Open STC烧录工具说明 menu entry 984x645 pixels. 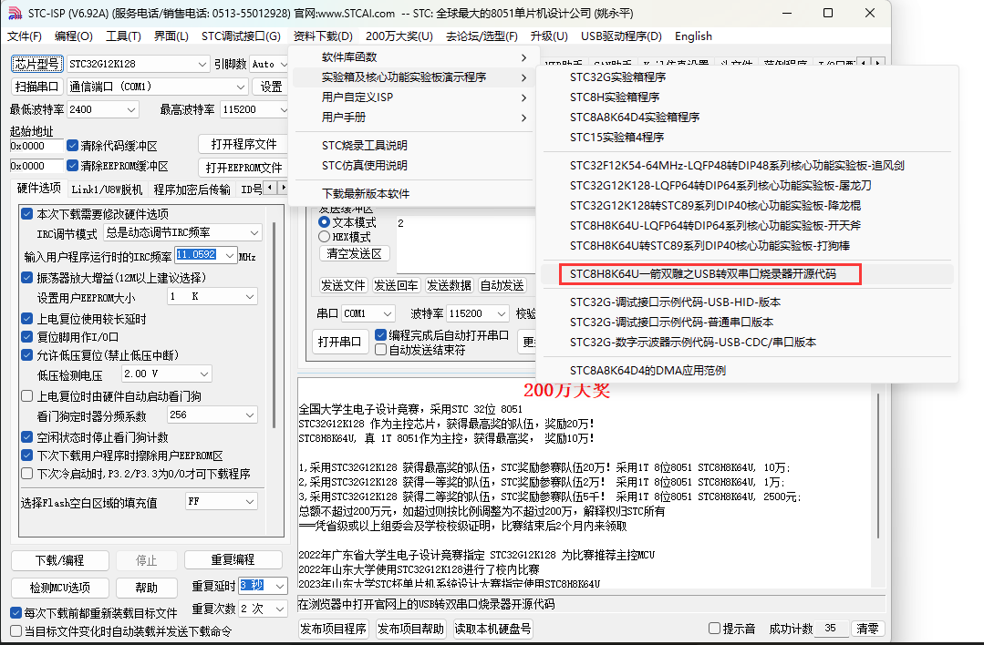[413, 146]
